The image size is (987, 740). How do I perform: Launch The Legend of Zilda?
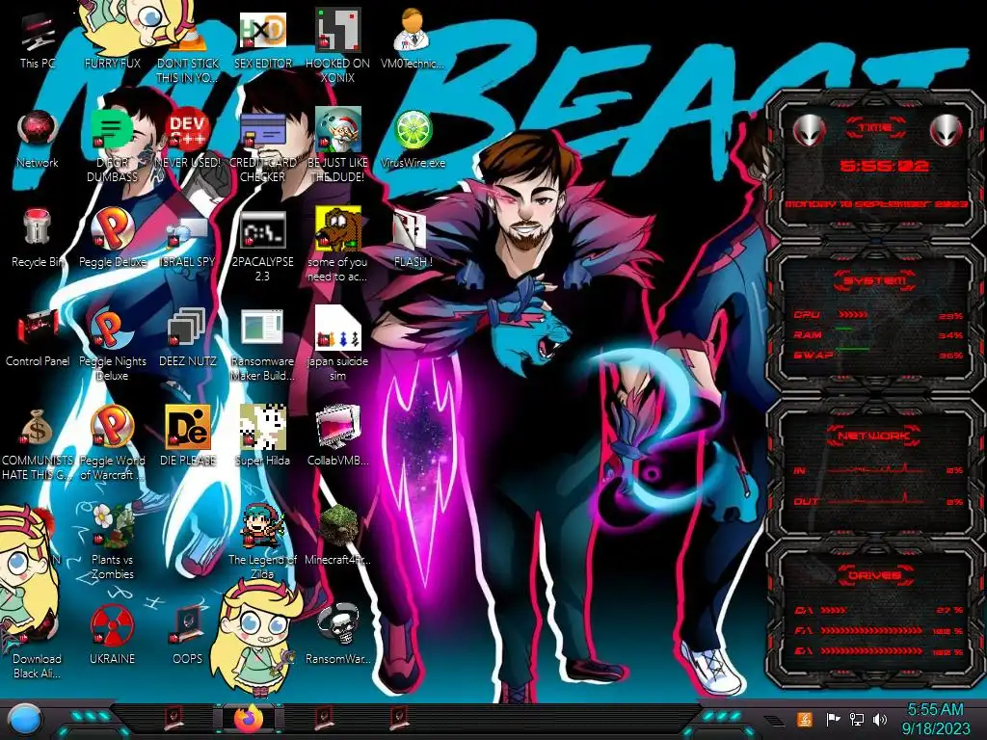click(x=262, y=528)
